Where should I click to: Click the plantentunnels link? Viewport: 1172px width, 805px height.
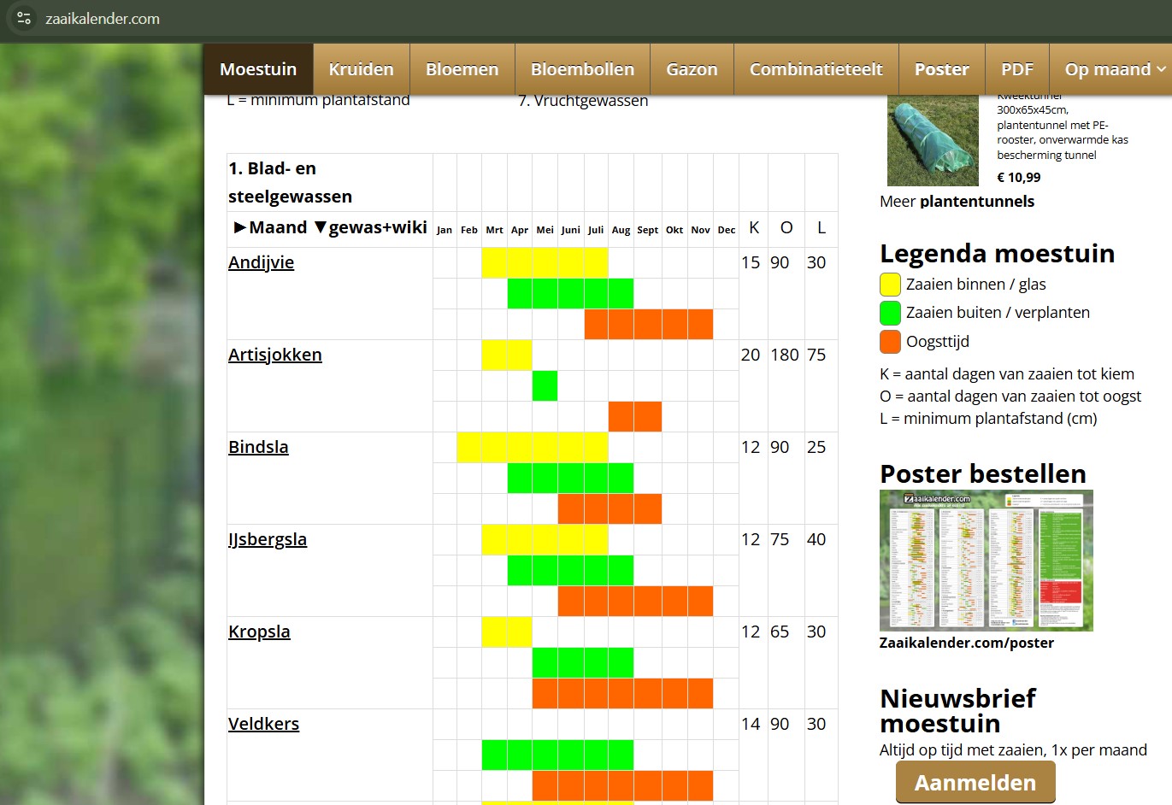[977, 202]
